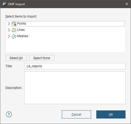Click the Points category icon
The height and width of the screenshot is (124, 131).
(x=14, y=24)
